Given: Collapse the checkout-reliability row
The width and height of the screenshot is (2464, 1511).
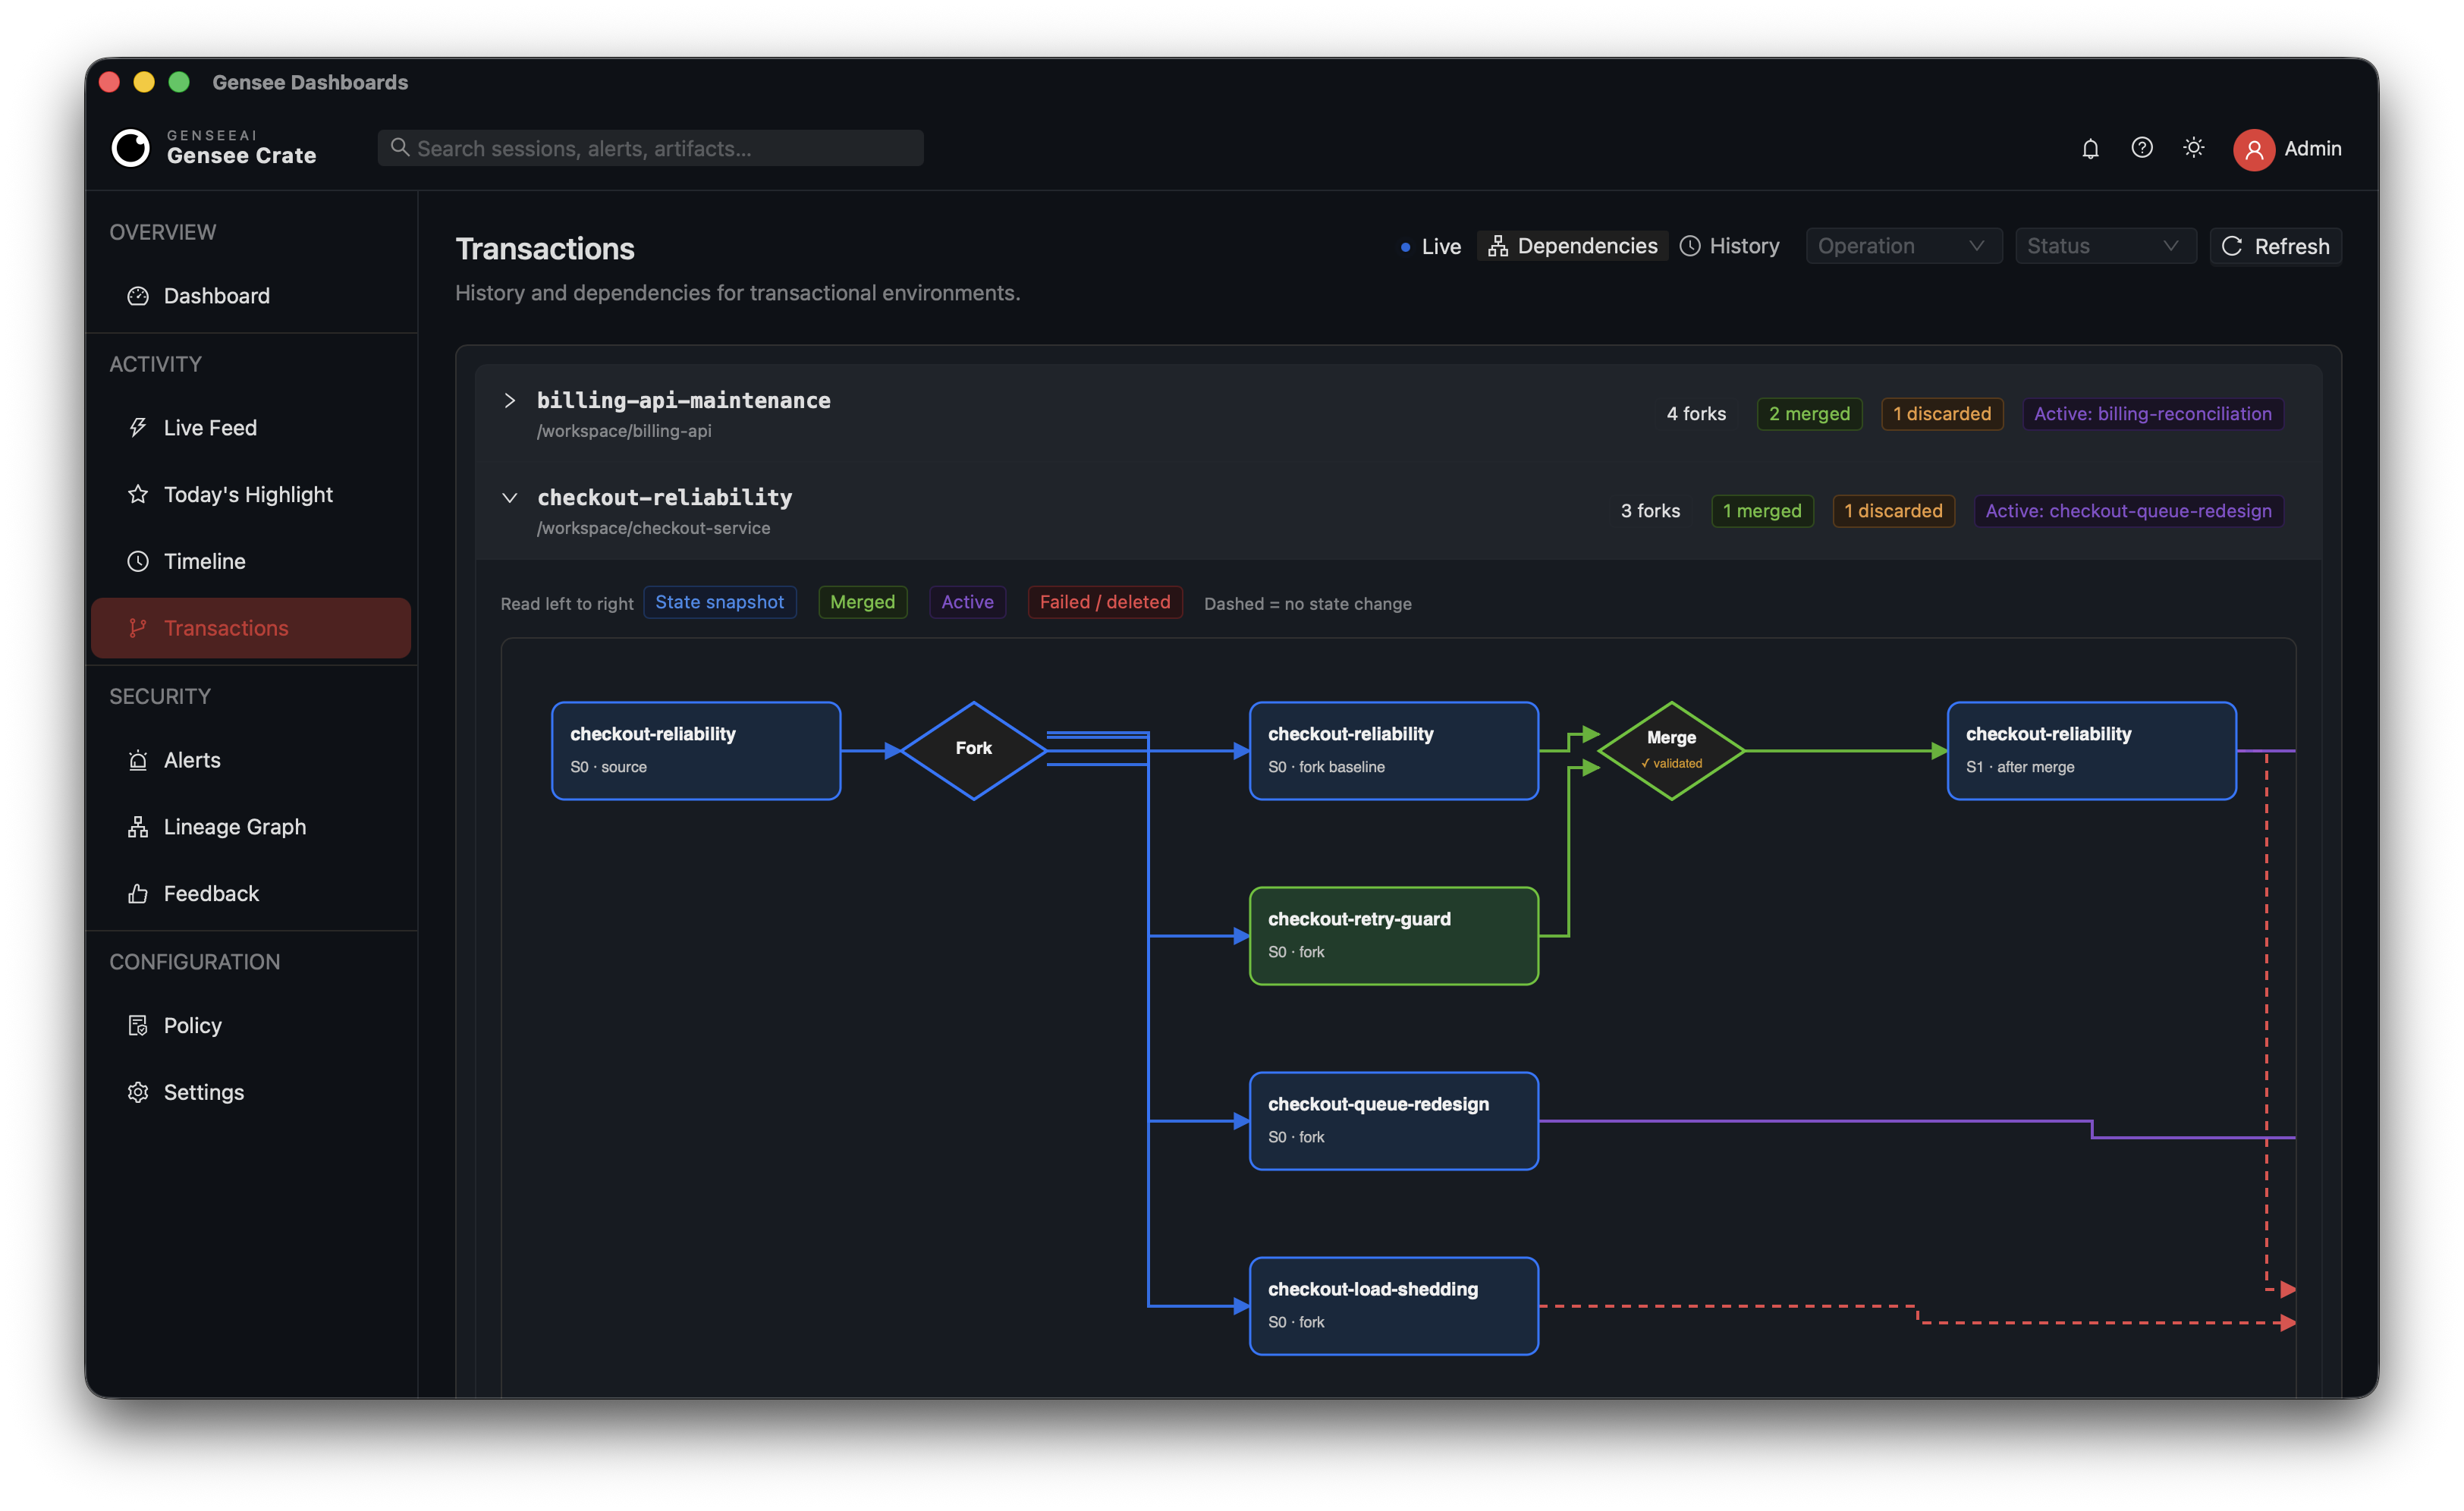Looking at the screenshot, I should [510, 498].
